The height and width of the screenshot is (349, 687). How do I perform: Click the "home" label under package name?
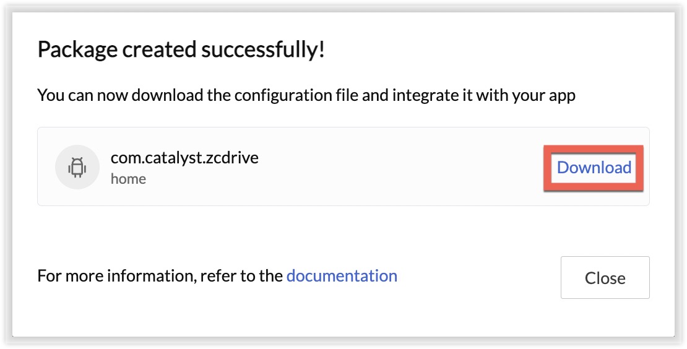point(128,179)
